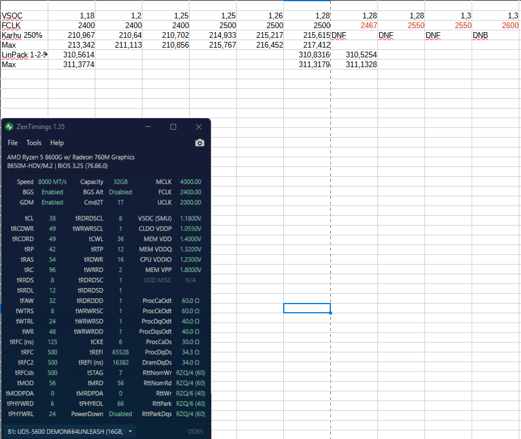Image resolution: width=521 pixels, height=439 pixels.
Task: Click the tCL value 38
Action: click(52, 218)
